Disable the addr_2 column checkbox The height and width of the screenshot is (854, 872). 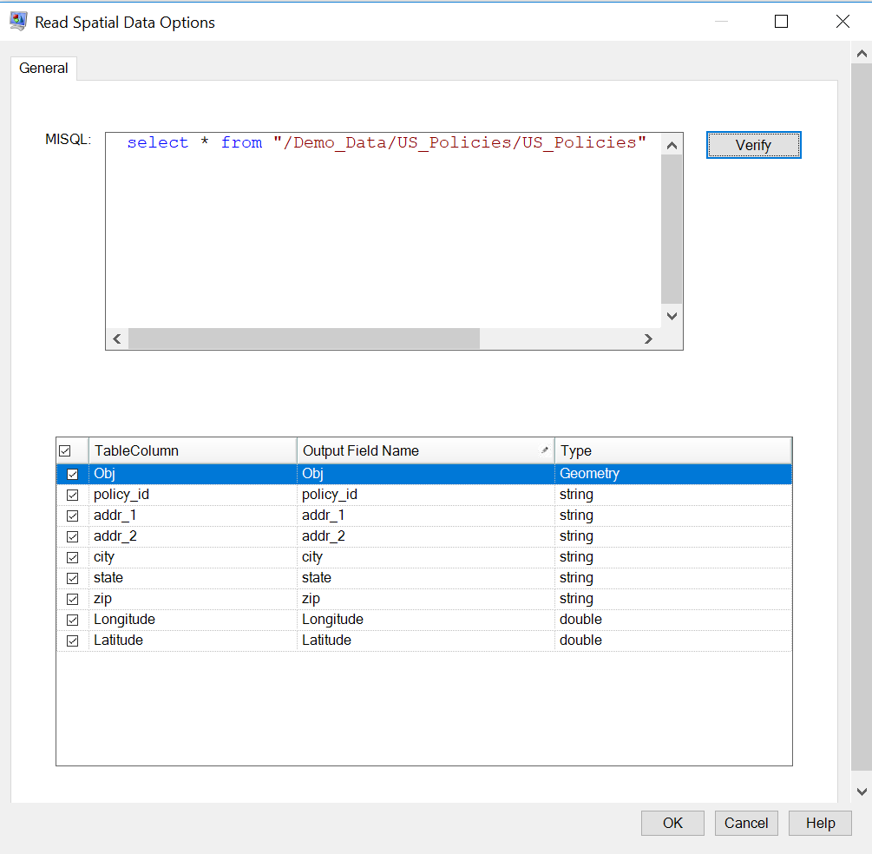coord(73,536)
